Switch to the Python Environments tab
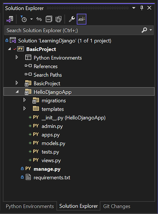The width and height of the screenshot is (158, 214). coord(30,206)
